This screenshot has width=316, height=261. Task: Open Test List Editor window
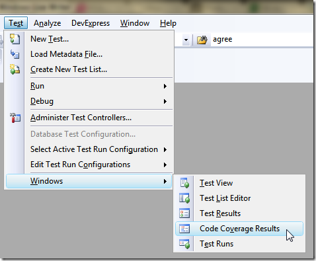[239, 198]
